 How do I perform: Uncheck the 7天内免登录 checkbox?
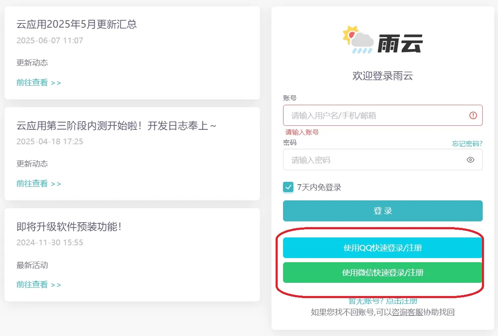click(x=288, y=187)
